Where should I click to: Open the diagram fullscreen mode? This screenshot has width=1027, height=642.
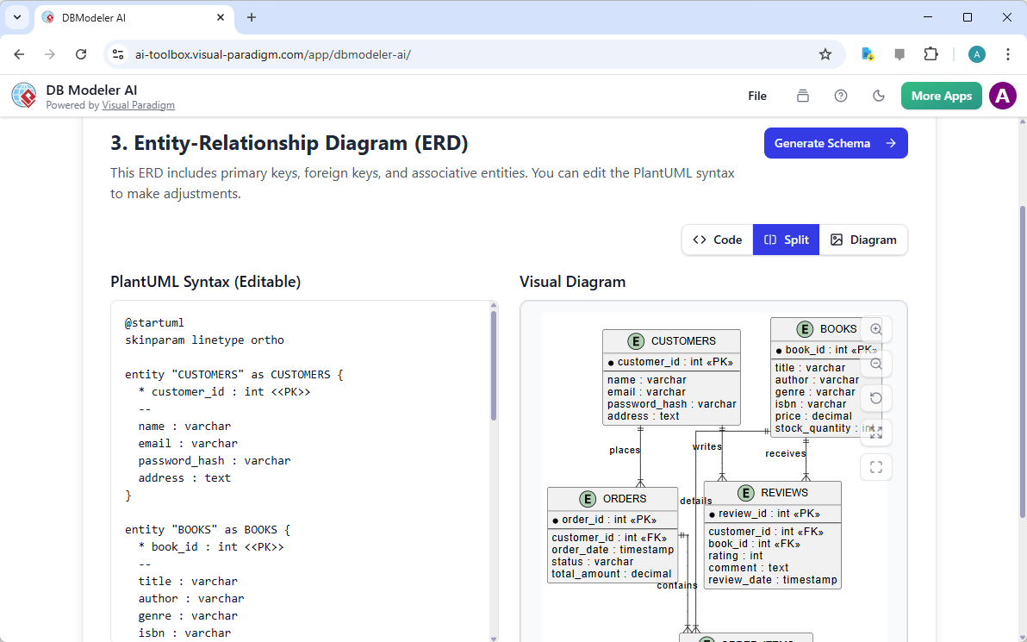point(875,466)
